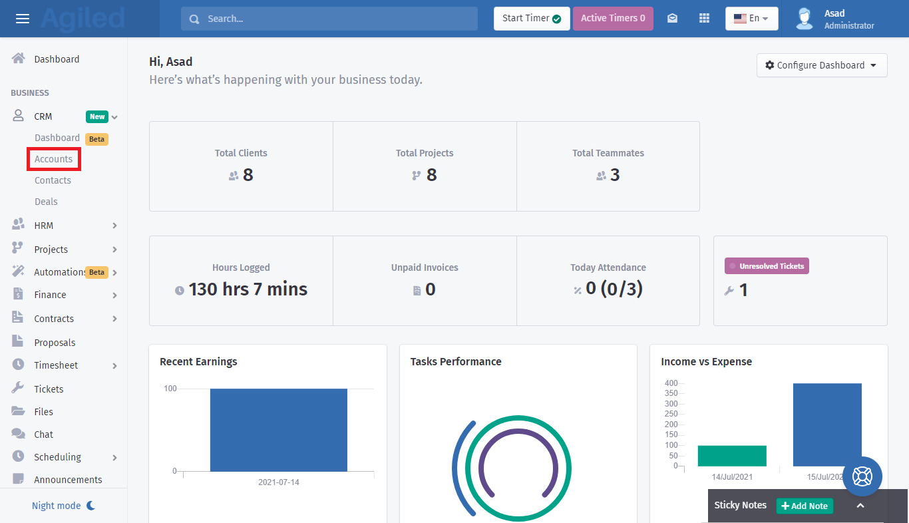Click the Chat bubbles icon
The height and width of the screenshot is (523, 909).
pos(19,434)
